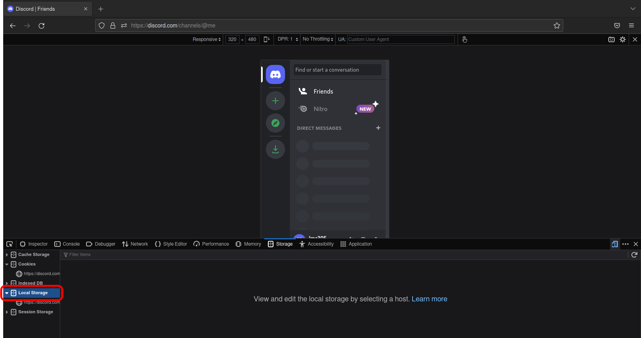This screenshot has height=338, width=641.
Task: Toggle touch simulation
Action: click(x=464, y=39)
